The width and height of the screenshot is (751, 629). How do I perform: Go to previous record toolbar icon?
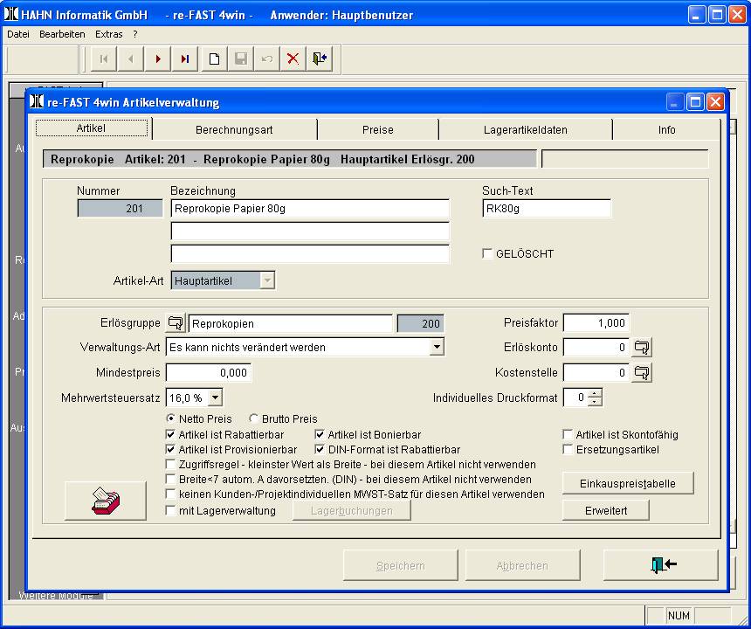pos(130,59)
